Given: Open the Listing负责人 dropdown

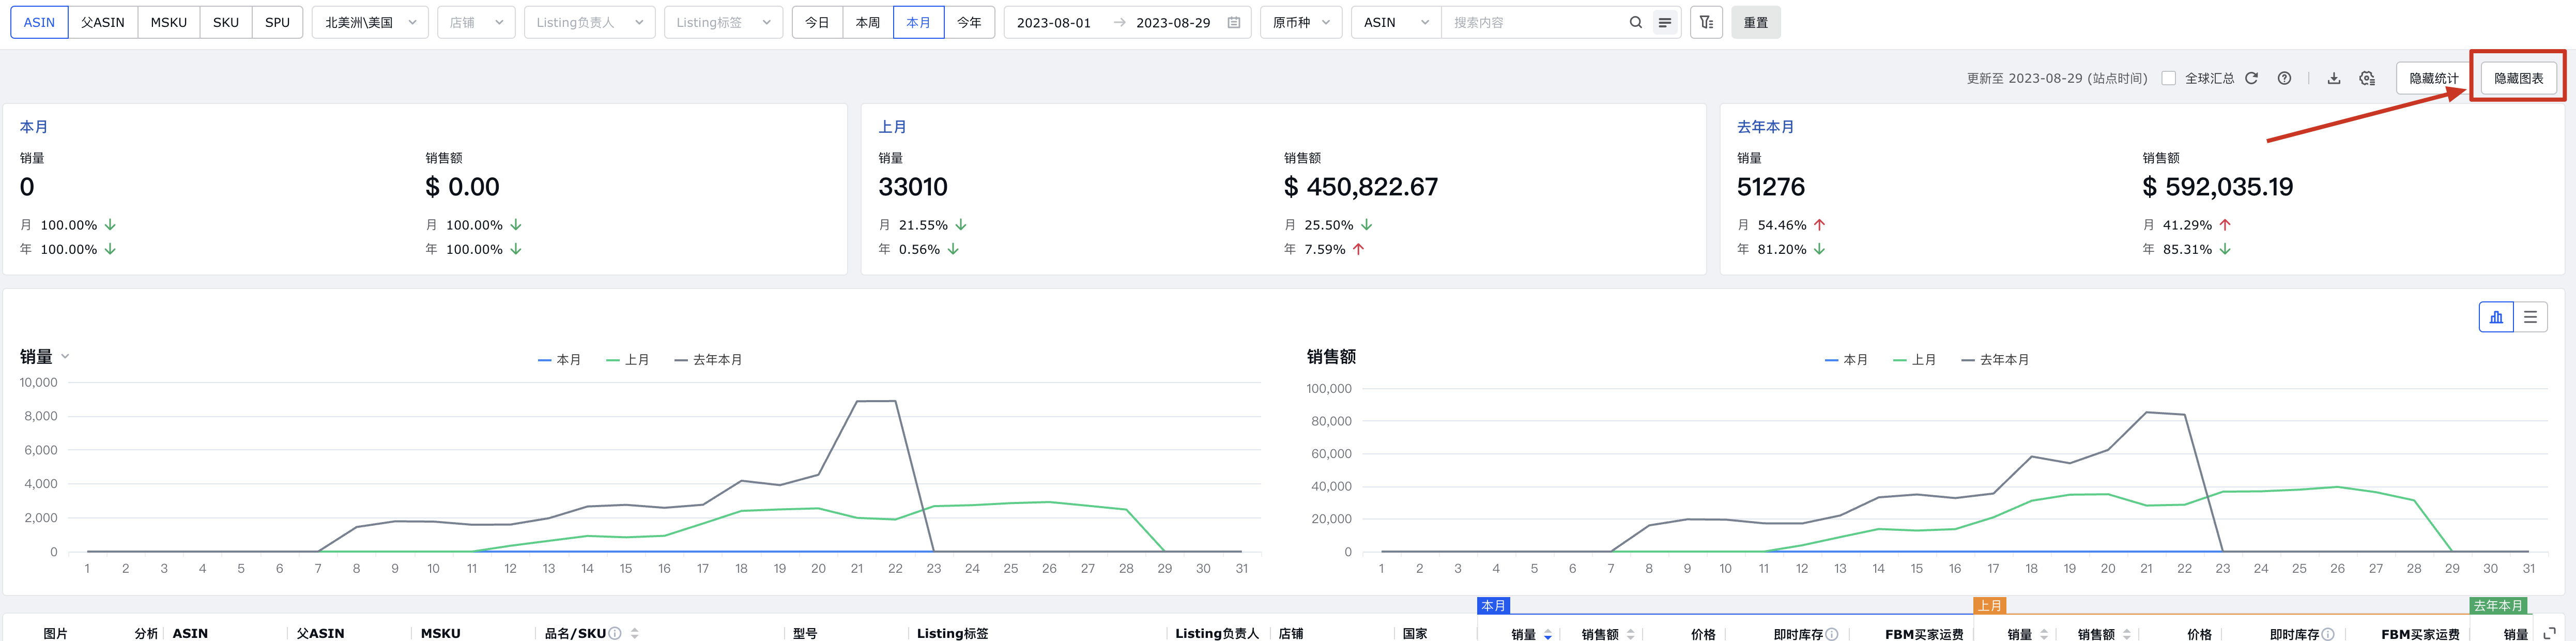Looking at the screenshot, I should (x=589, y=22).
